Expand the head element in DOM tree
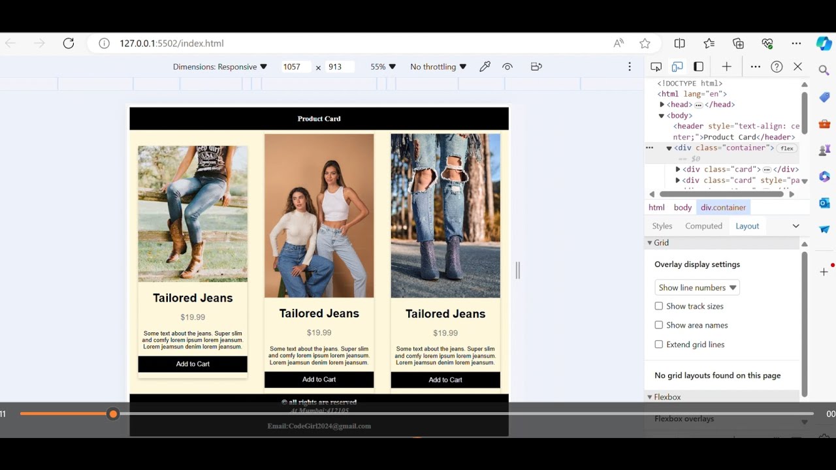Viewport: 836px width, 470px height. coord(662,104)
